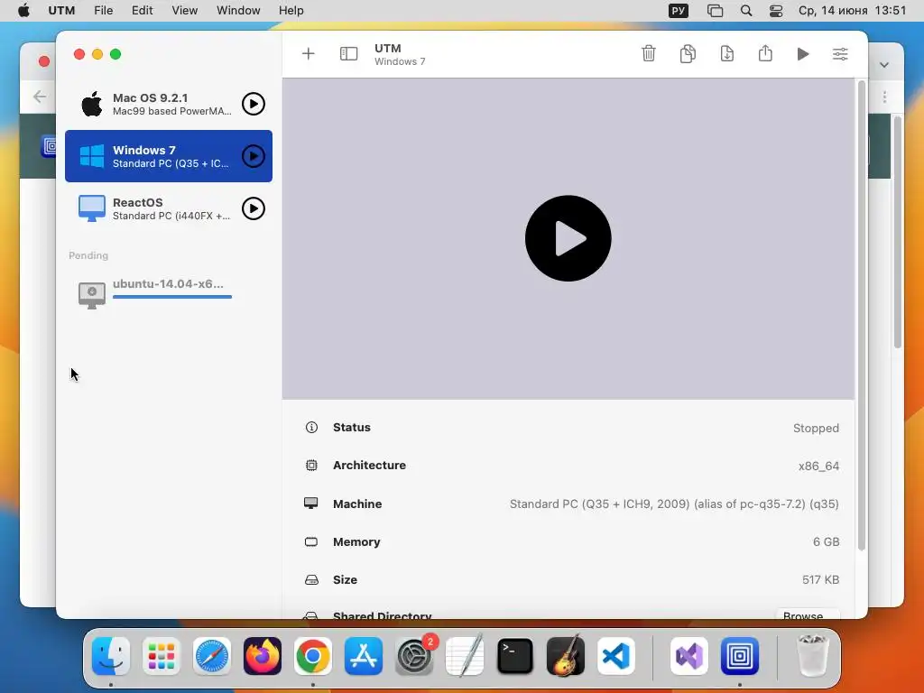Delete selected VM using trash icon
The width and height of the screenshot is (924, 693).
648,53
